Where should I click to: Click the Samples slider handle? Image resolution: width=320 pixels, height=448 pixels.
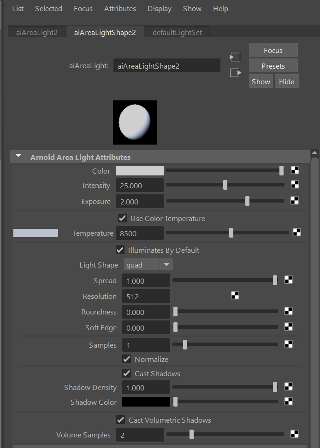coord(185,344)
